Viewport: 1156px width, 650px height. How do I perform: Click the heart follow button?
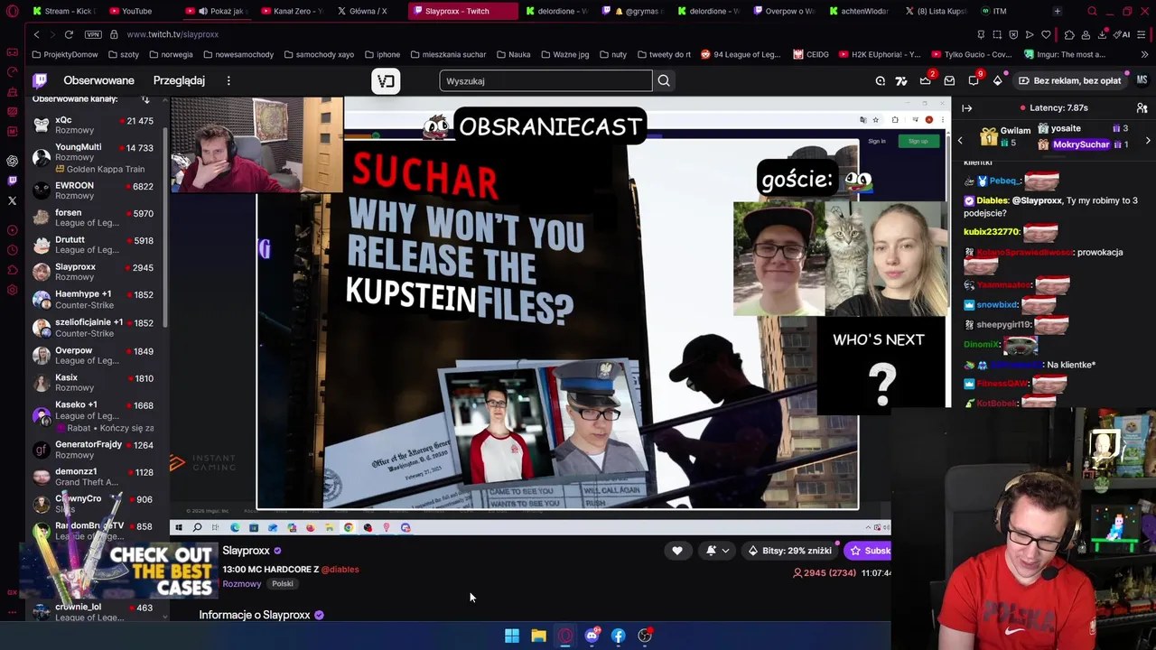click(x=676, y=551)
